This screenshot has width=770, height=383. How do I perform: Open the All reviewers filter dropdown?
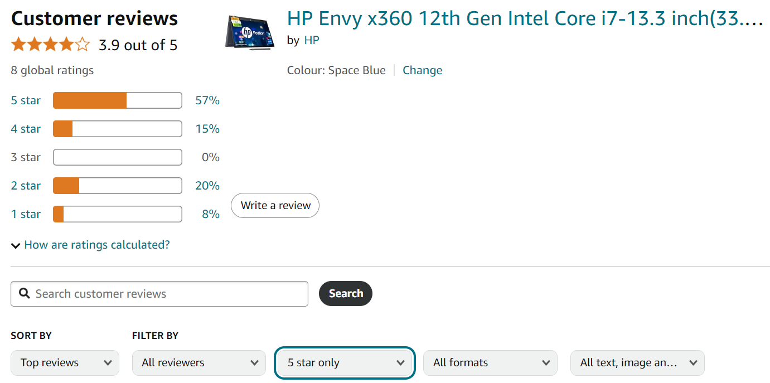coord(198,362)
